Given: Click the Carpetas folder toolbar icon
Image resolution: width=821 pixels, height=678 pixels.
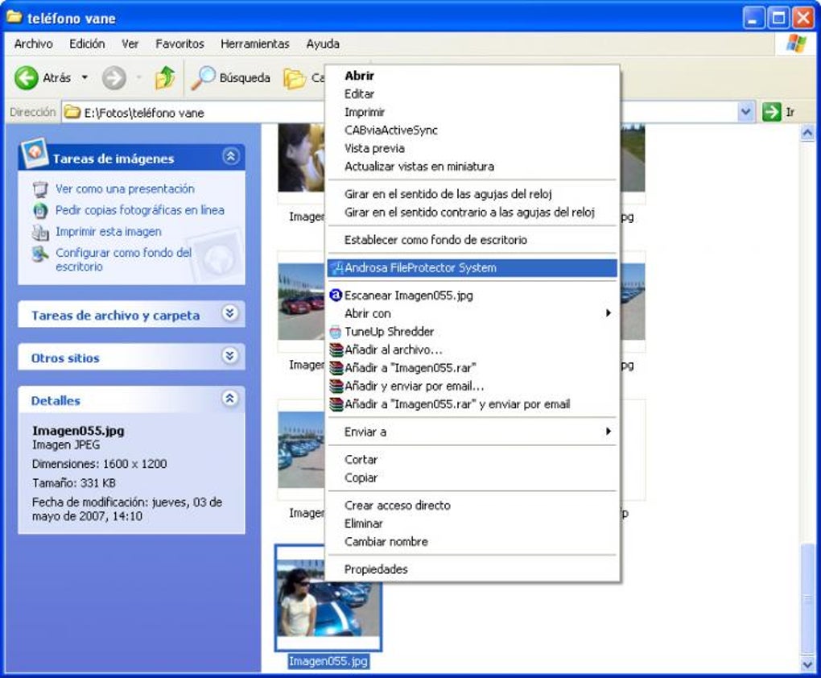Looking at the screenshot, I should [295, 79].
